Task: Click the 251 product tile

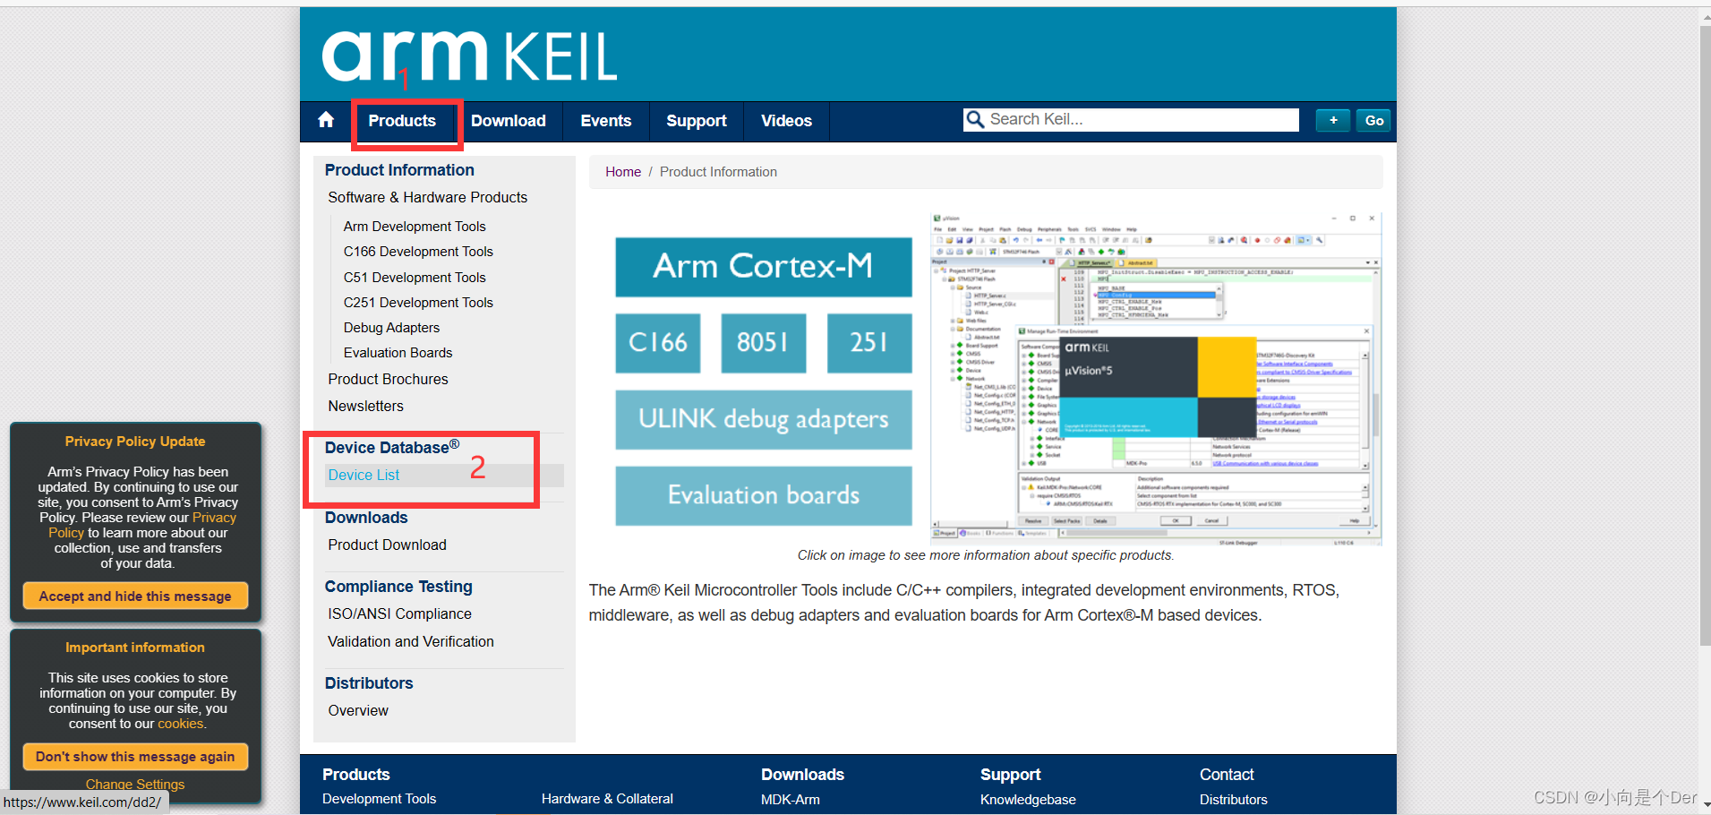Action: tap(869, 342)
